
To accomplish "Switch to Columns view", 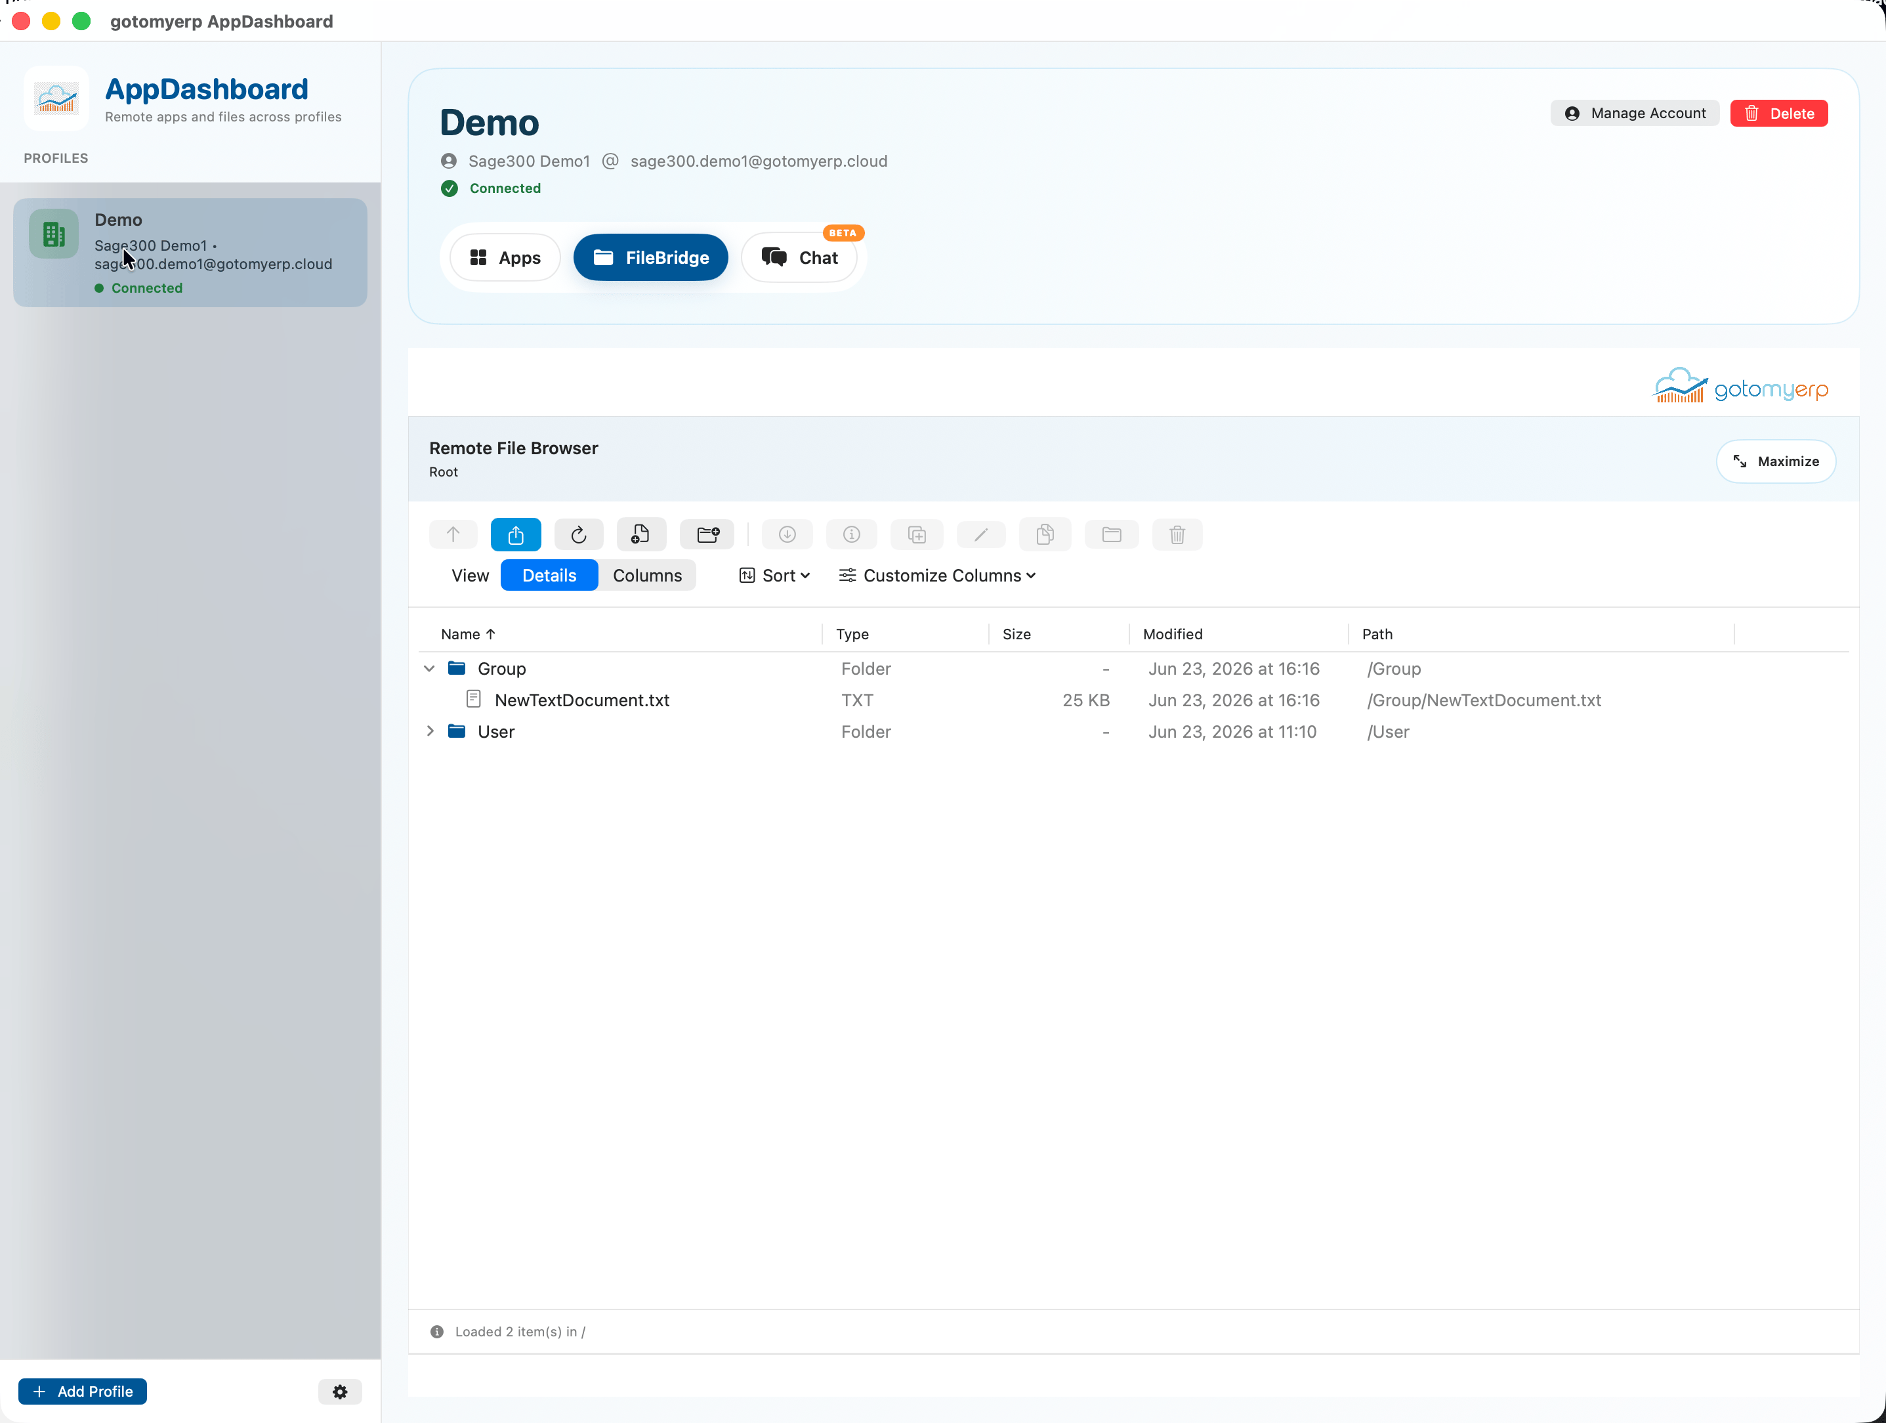I will coord(647,576).
